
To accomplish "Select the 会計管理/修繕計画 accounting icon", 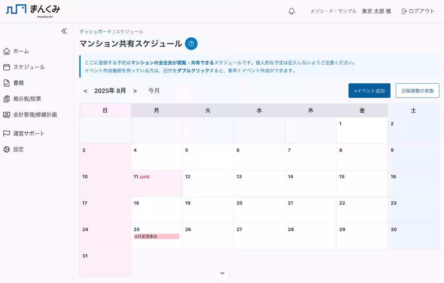I will (6, 114).
